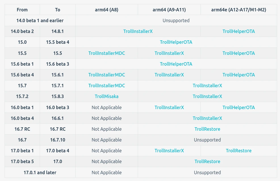Screen dimensions: 280x181
Task: Click TrollInstallerX in the 15.7.1 row
Action: tap(207, 86)
